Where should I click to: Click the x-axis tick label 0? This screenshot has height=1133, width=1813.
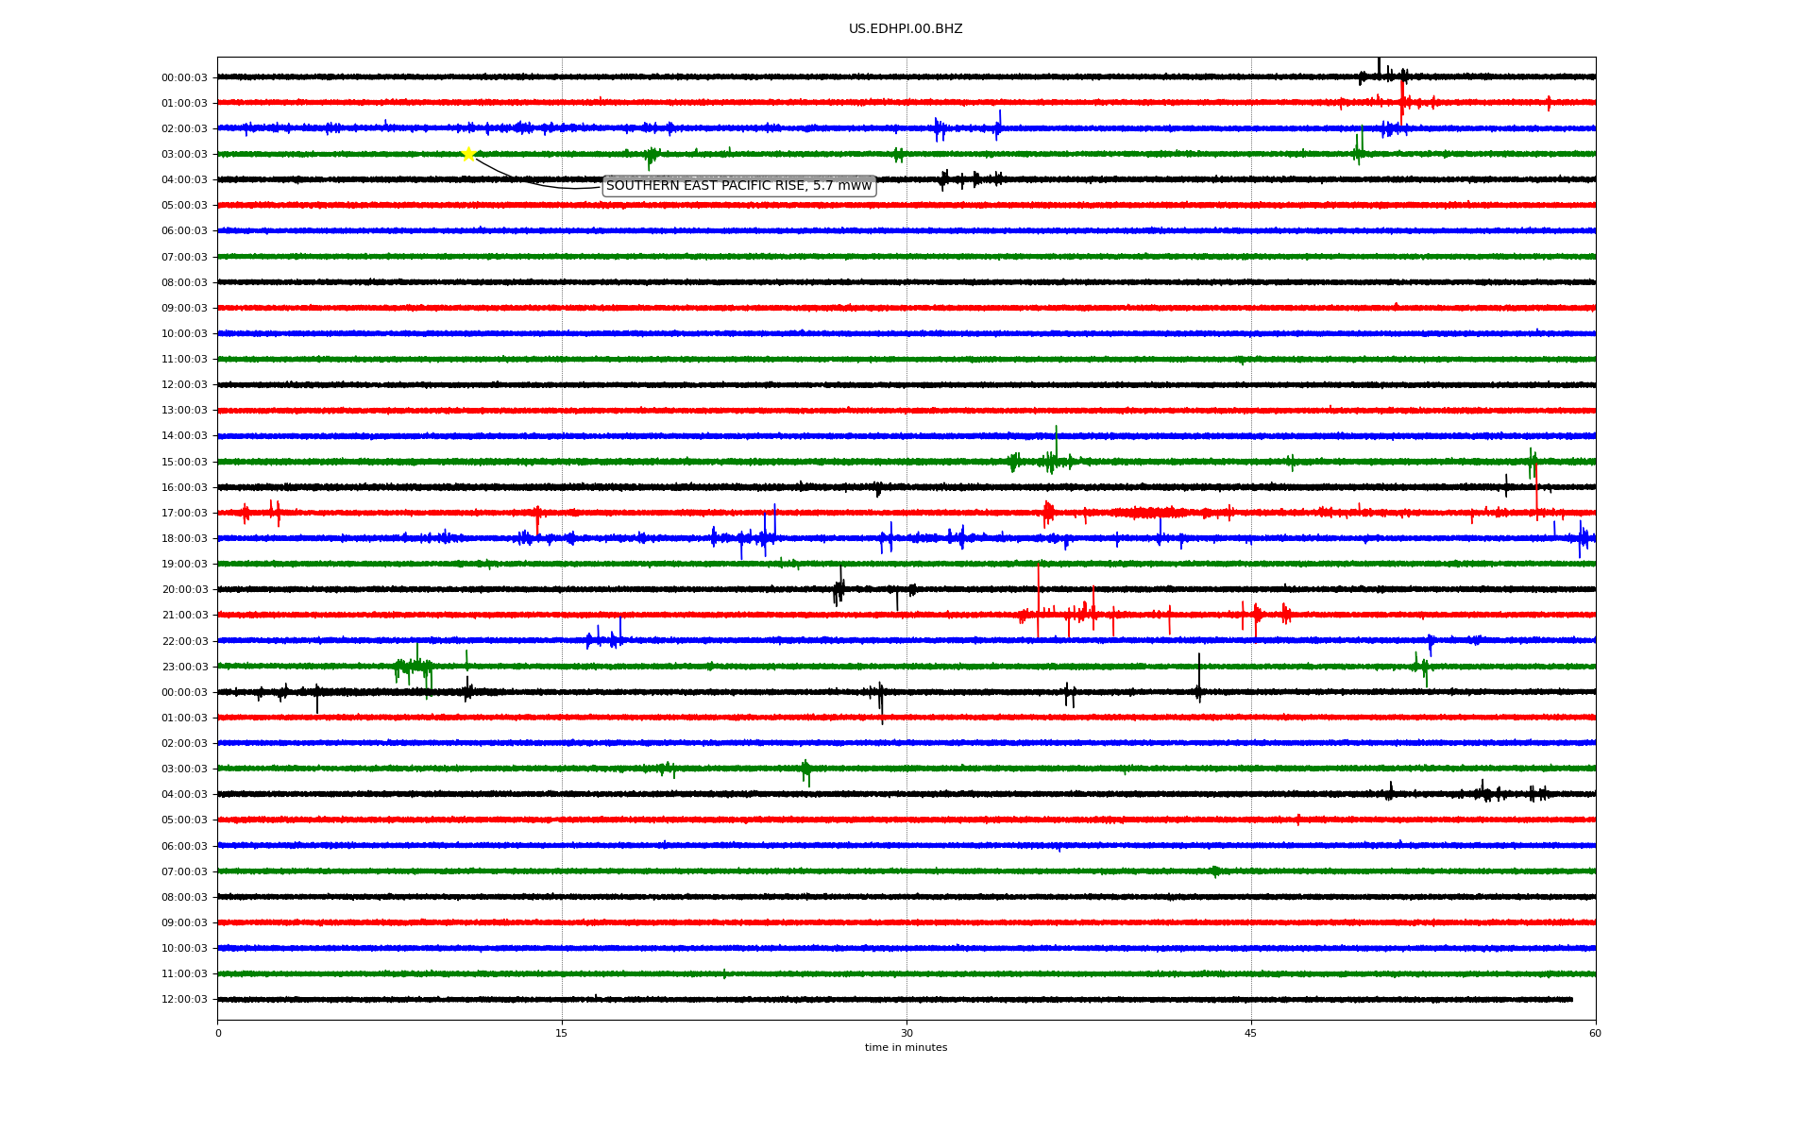click(x=218, y=1033)
